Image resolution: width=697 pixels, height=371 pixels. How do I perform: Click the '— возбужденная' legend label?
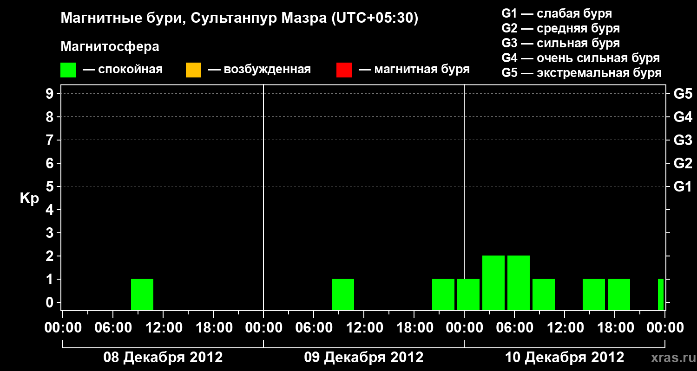tap(259, 70)
